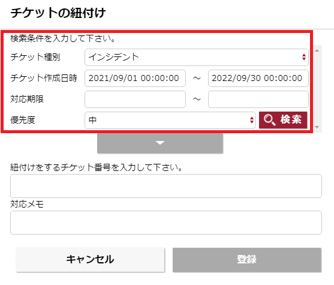This screenshot has height=285, width=334.
Task: Click the magnifying glass search icon
Action: click(x=270, y=120)
